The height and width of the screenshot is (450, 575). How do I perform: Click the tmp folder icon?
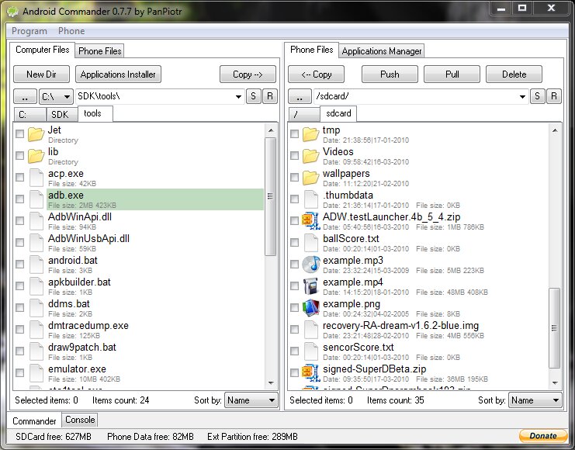click(310, 134)
